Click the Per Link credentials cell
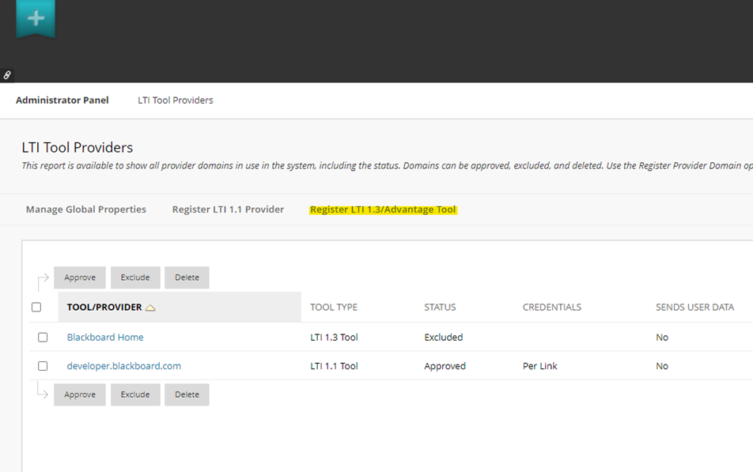This screenshot has height=472, width=753. [x=539, y=366]
